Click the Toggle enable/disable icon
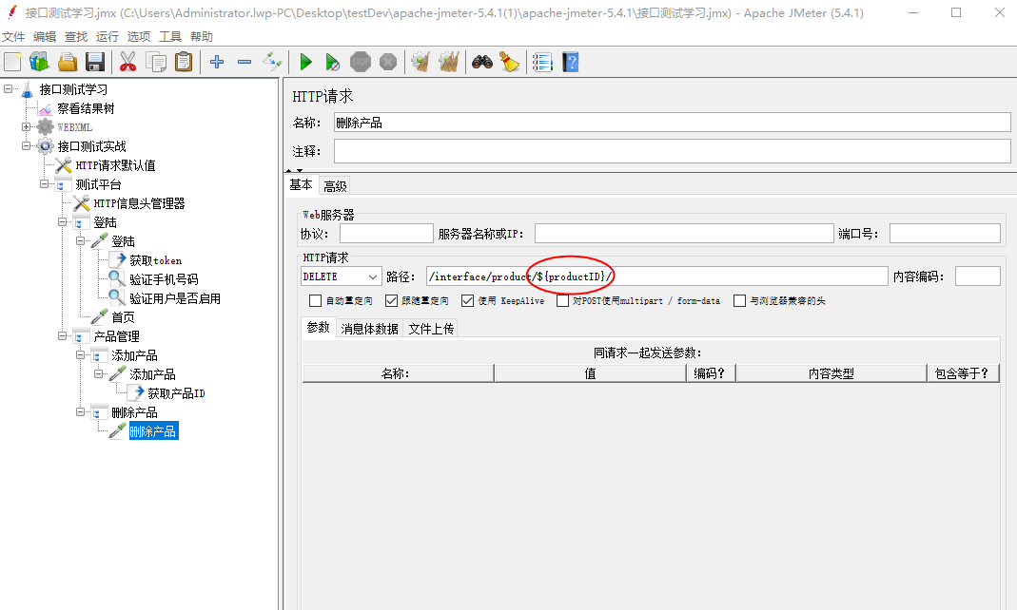The height and width of the screenshot is (610, 1017). coord(272,62)
